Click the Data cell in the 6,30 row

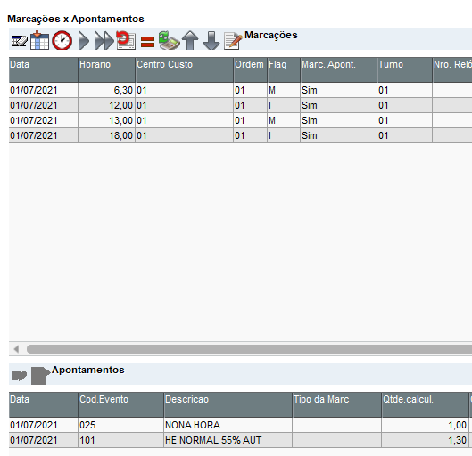tap(44, 90)
